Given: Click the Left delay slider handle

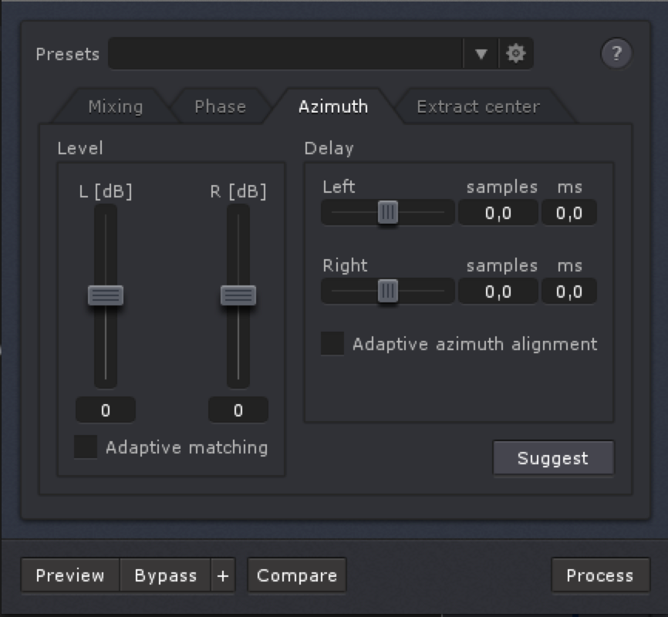Looking at the screenshot, I should [x=388, y=211].
